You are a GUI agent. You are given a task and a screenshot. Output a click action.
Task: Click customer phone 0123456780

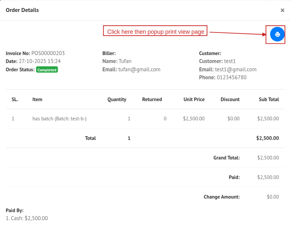pos(231,78)
